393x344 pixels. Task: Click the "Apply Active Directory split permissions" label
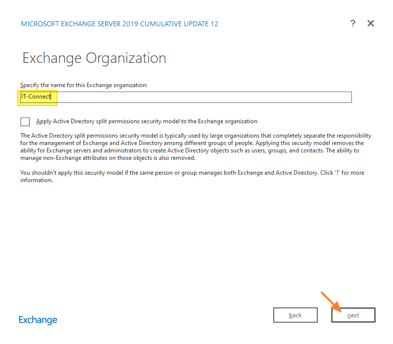(x=147, y=121)
